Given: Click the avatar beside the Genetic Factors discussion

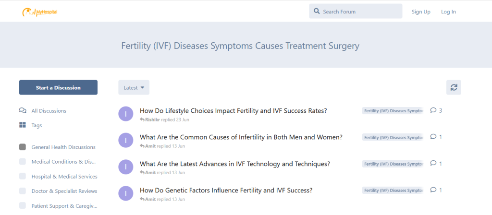Looking at the screenshot, I should pyautogui.click(x=125, y=193).
